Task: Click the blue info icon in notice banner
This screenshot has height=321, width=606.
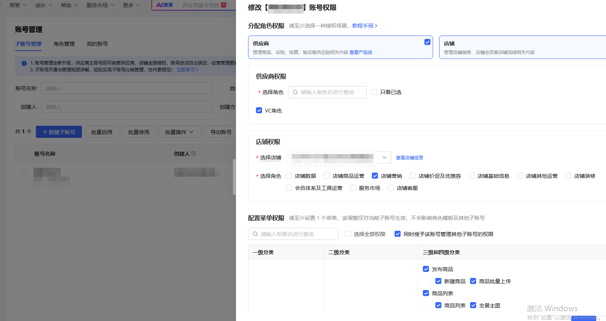Action: [x=24, y=63]
